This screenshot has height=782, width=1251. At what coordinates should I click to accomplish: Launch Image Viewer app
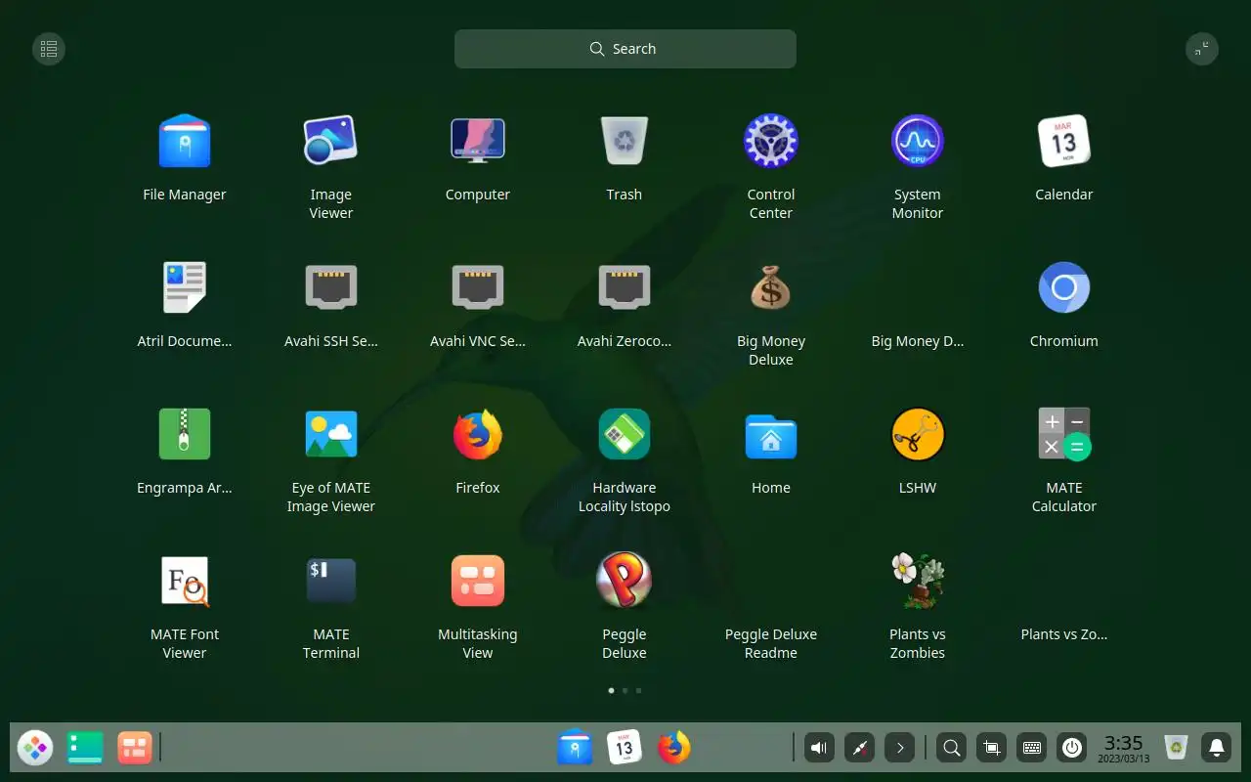(331, 141)
